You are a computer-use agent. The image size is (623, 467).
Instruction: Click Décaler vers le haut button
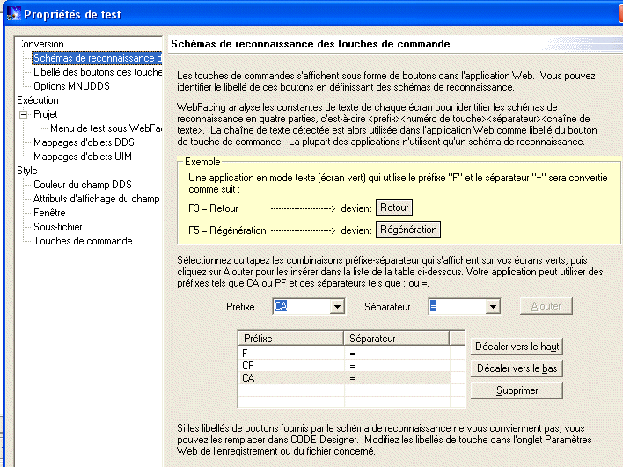pyautogui.click(x=517, y=347)
